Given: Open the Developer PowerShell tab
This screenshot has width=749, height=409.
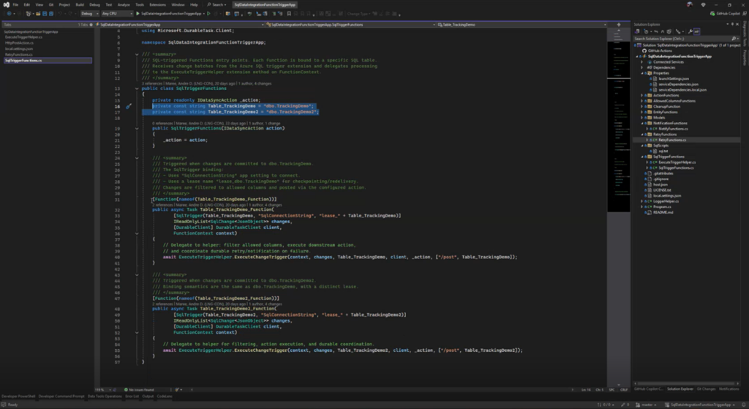Looking at the screenshot, I should point(18,396).
